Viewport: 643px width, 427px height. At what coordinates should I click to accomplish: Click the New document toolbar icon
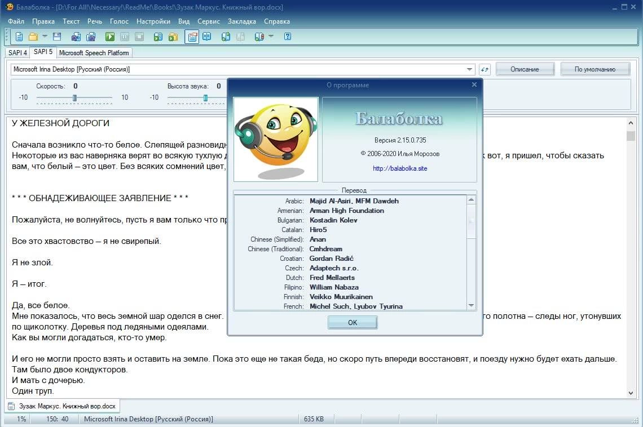point(19,37)
